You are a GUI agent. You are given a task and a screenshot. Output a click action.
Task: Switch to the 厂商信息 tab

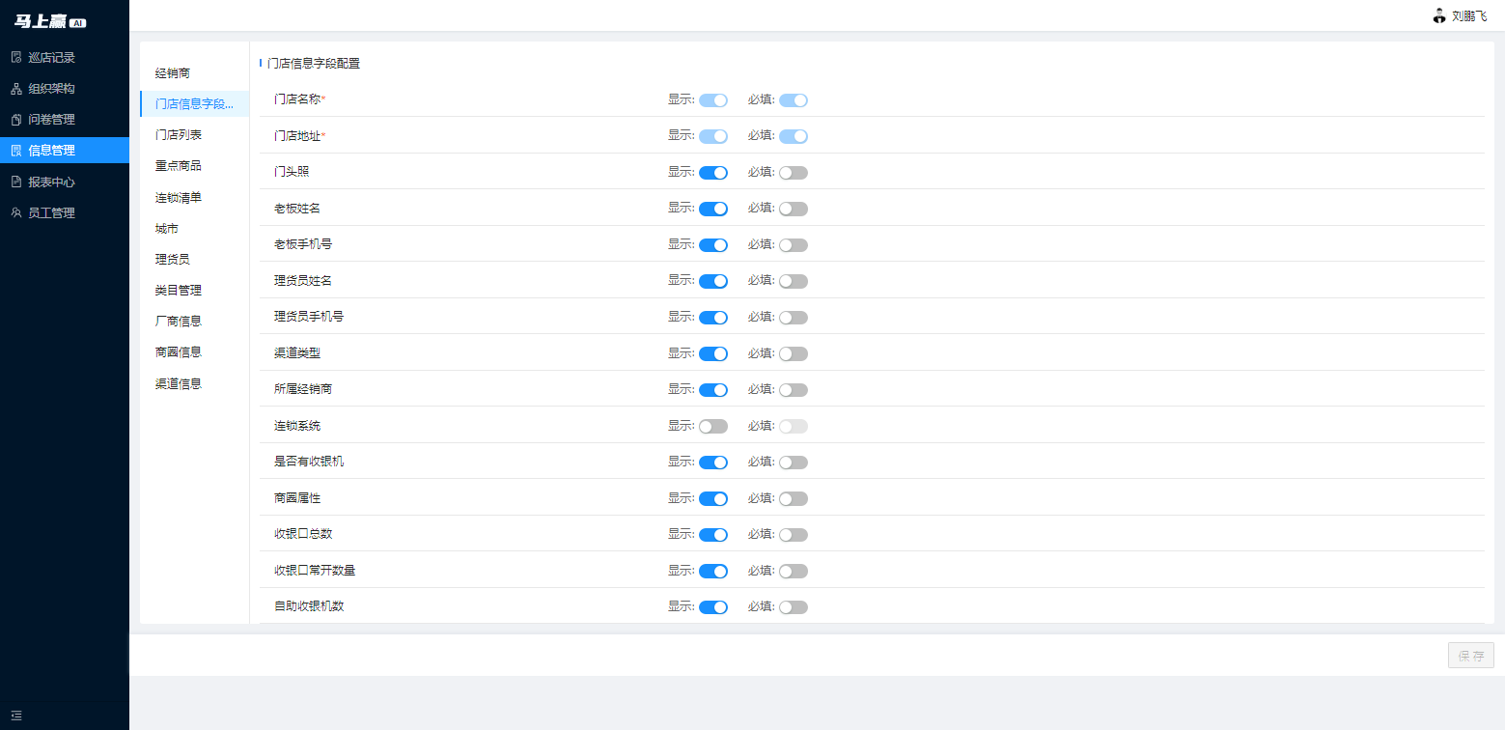tap(194, 322)
